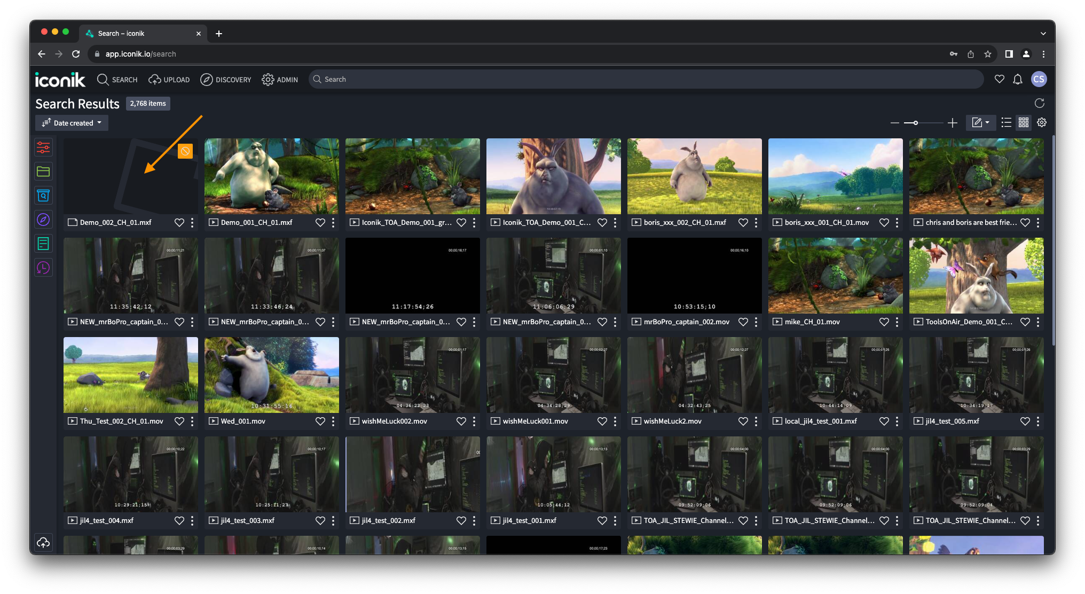Viewport: 1085px width, 594px height.
Task: Click the thumbnail size slider handle
Action: (x=915, y=123)
